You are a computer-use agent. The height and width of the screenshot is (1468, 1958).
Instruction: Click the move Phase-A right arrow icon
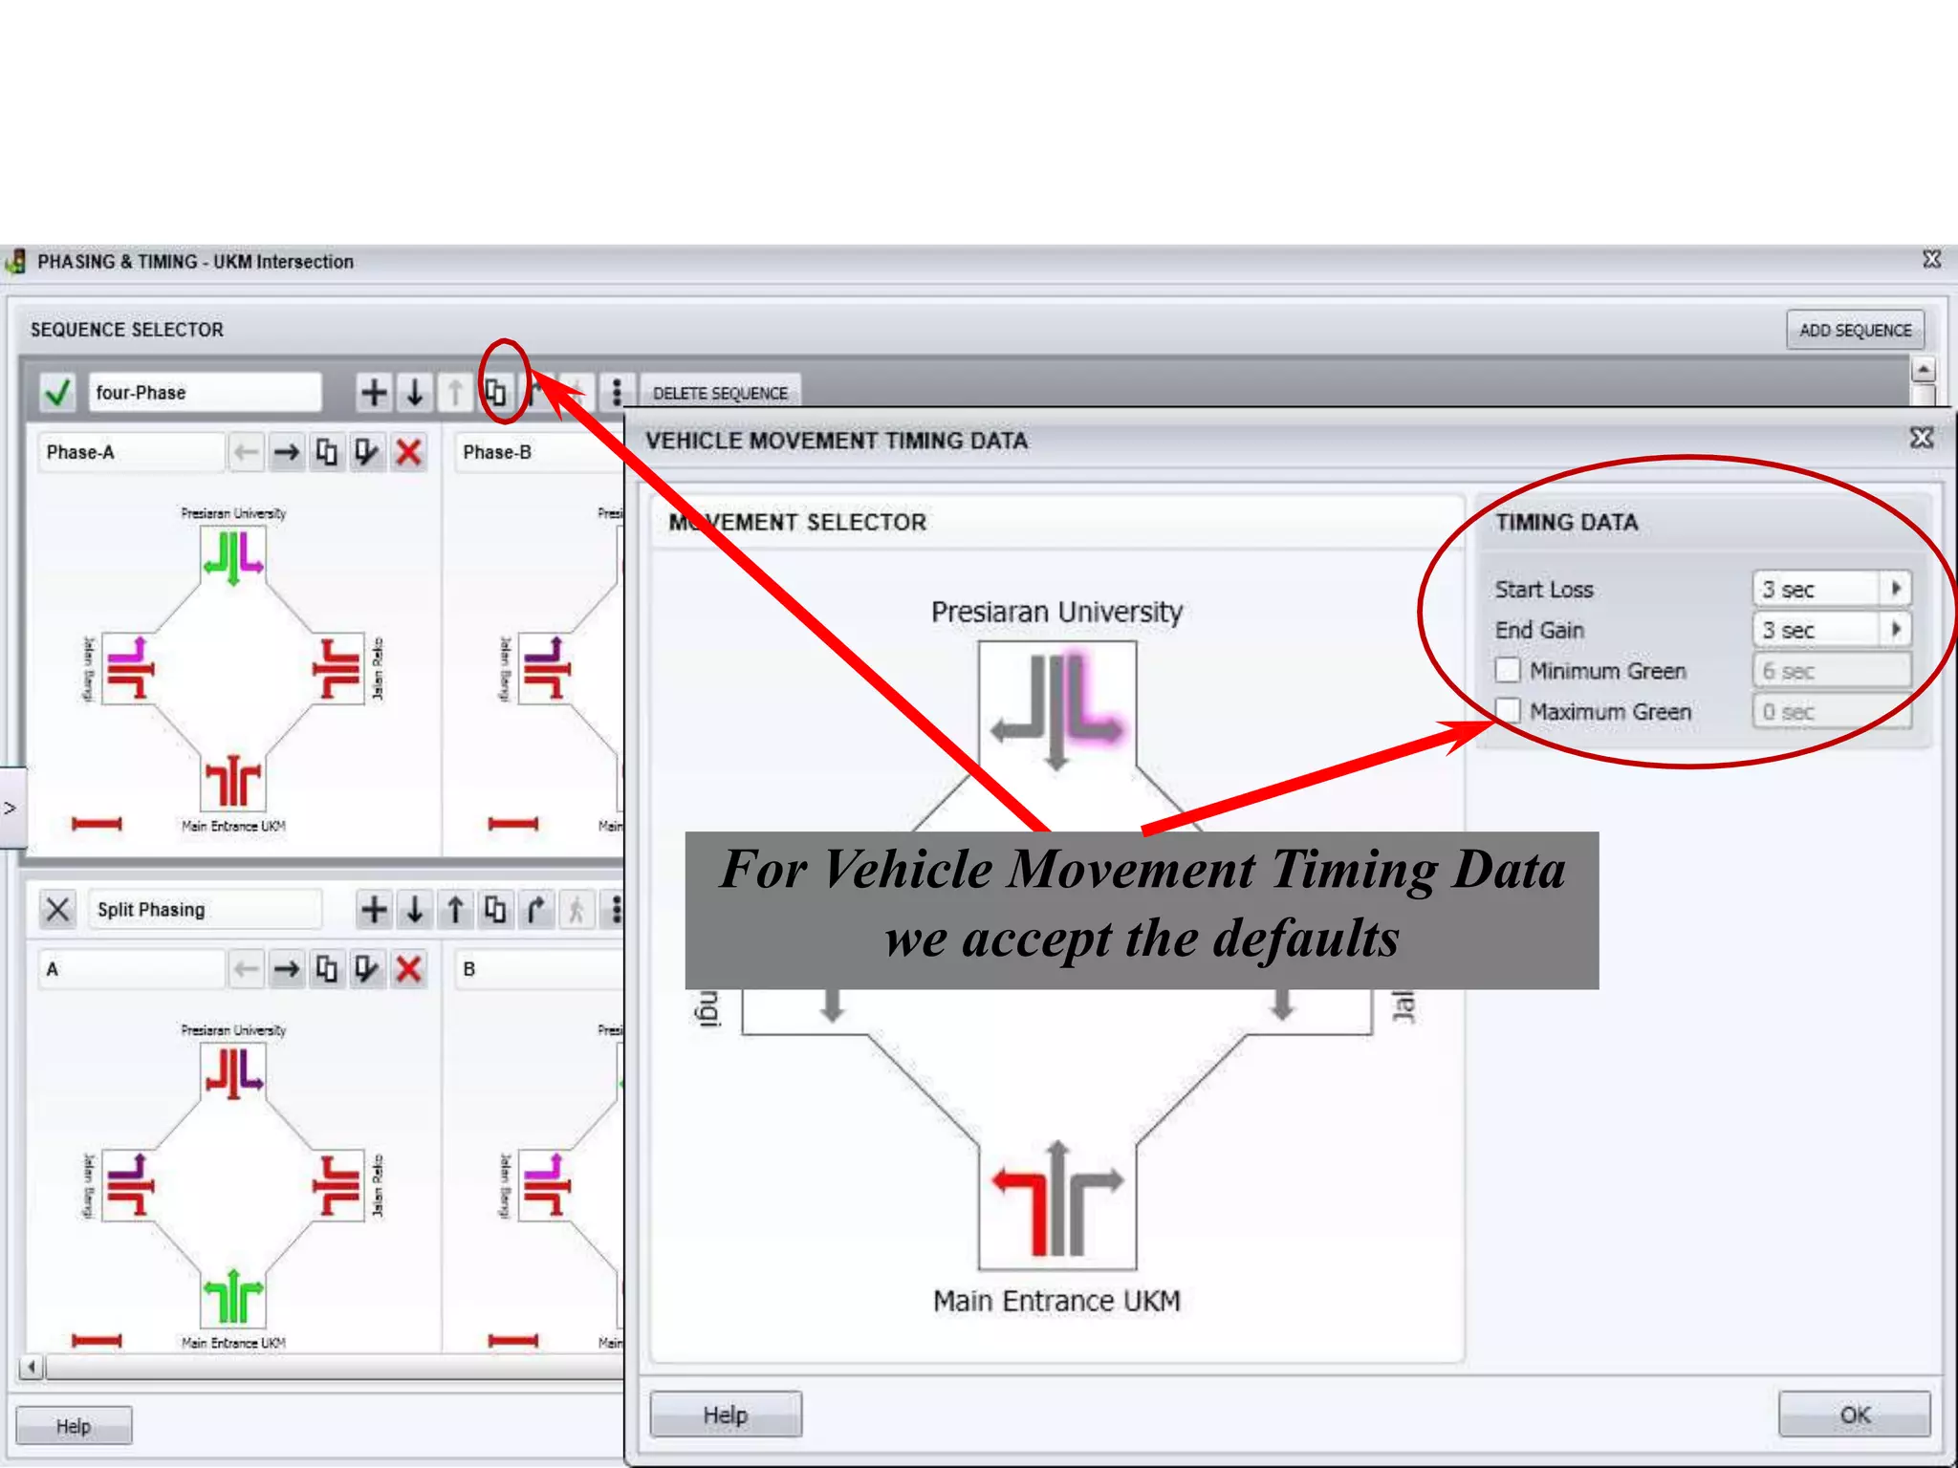[287, 452]
